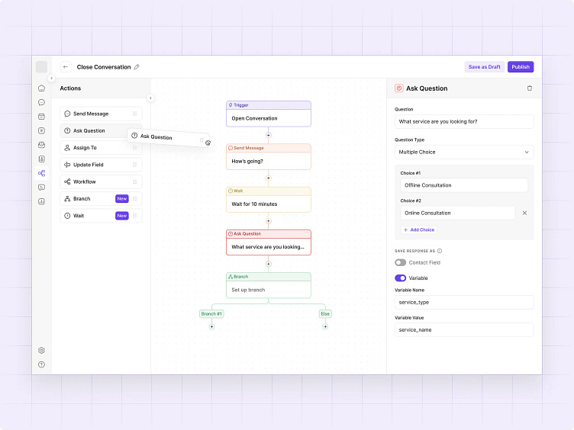Image resolution: width=574 pixels, height=430 pixels.
Task: Grab the Update Field drag handle
Action: (x=134, y=165)
